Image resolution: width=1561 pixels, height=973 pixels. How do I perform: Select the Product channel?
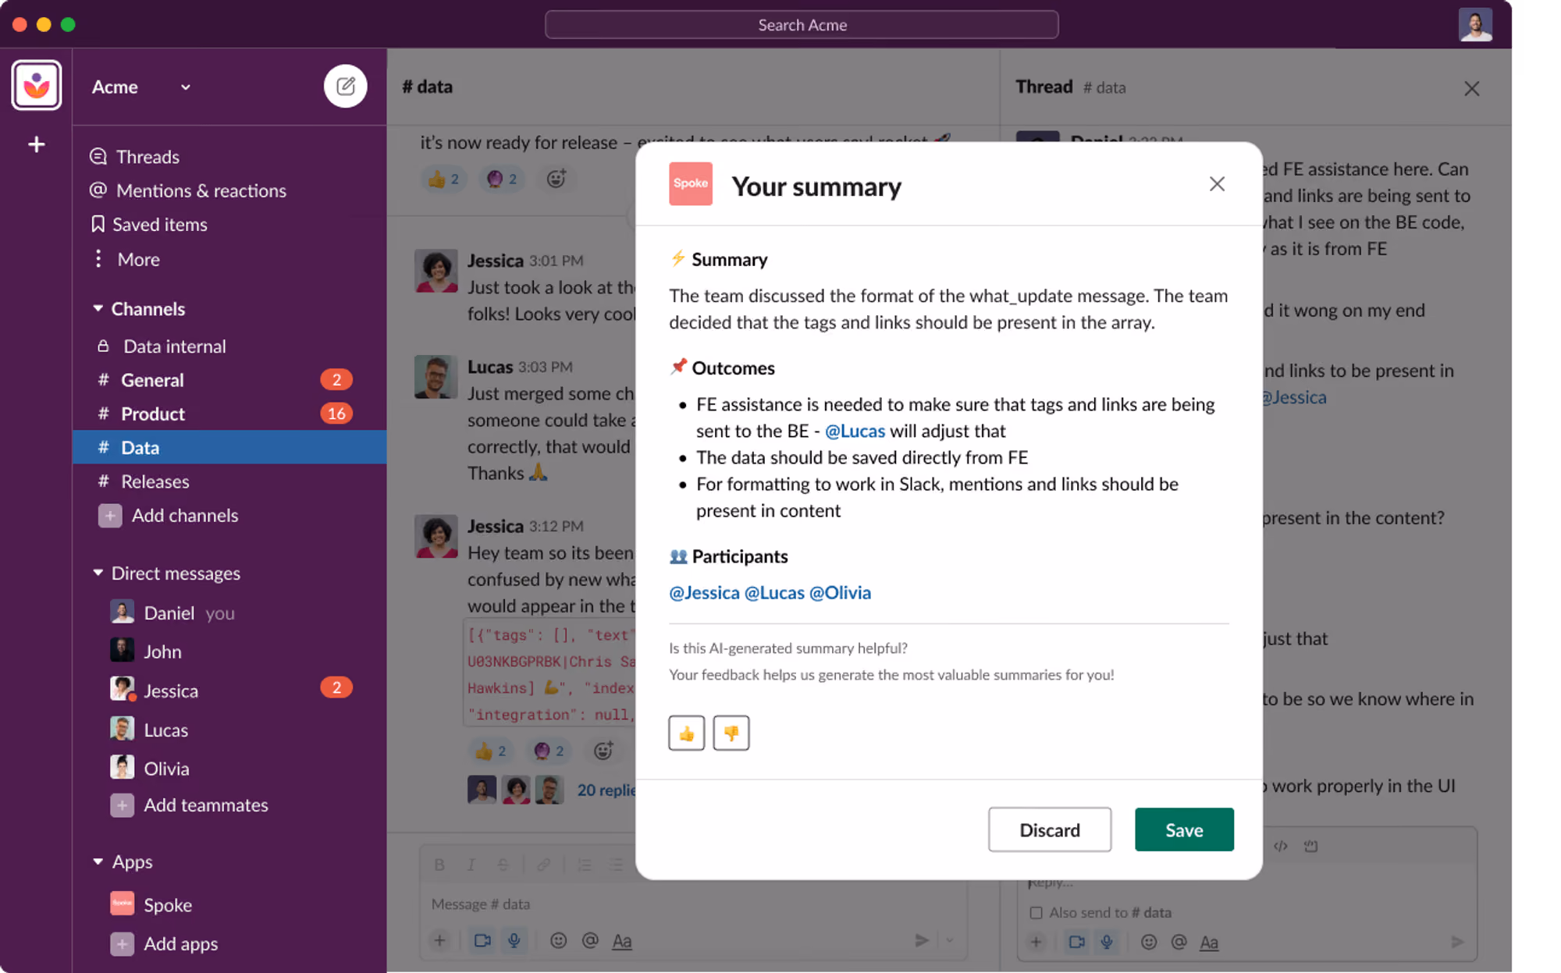[229, 414]
